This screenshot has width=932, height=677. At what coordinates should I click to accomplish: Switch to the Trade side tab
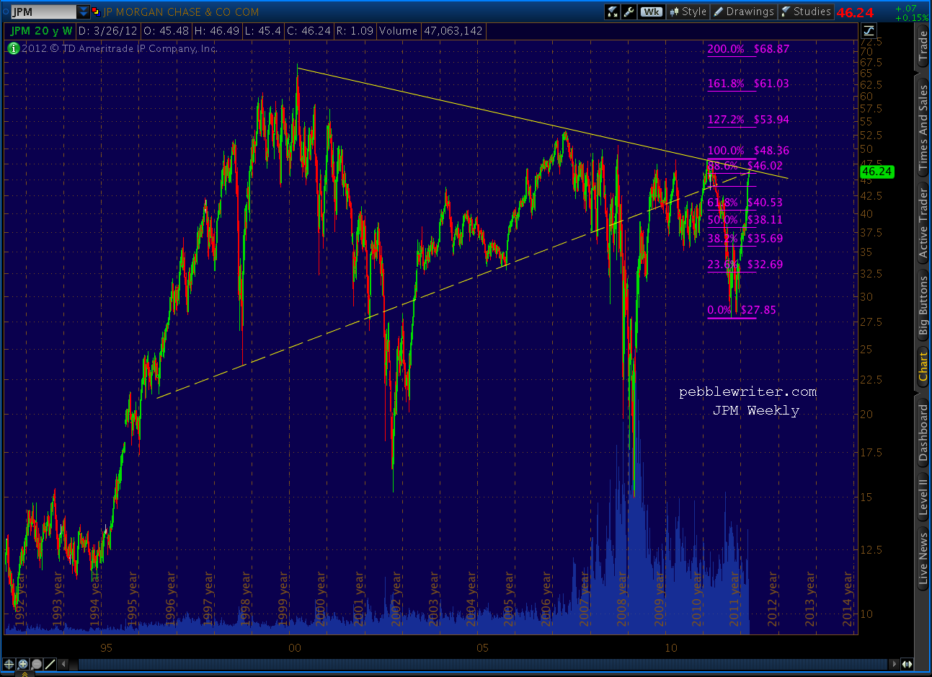923,47
